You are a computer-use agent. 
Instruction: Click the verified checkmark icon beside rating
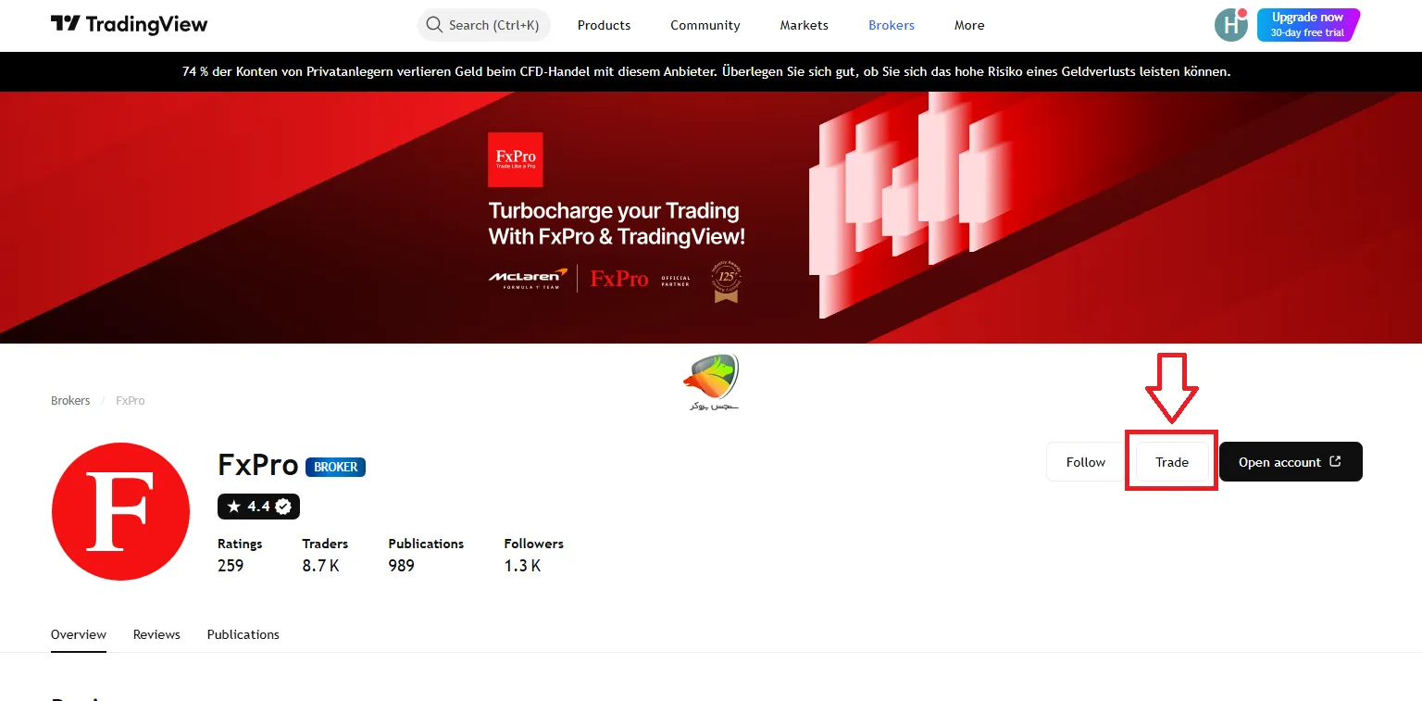click(284, 507)
